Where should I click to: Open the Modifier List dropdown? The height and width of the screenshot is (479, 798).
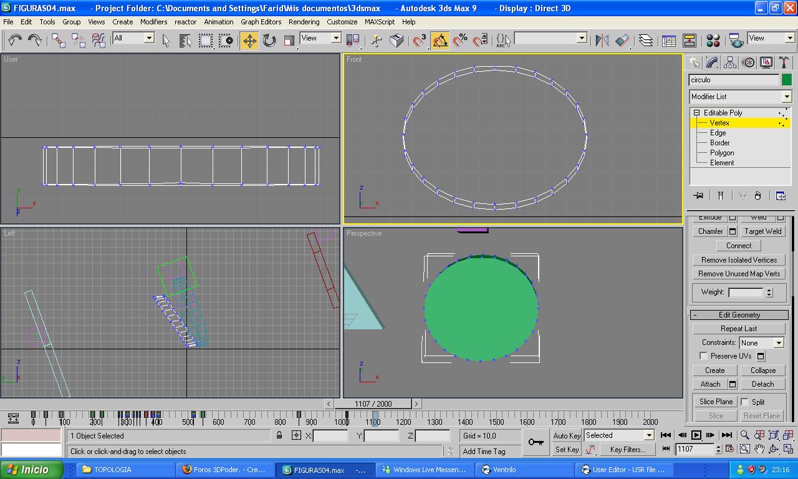click(x=740, y=97)
